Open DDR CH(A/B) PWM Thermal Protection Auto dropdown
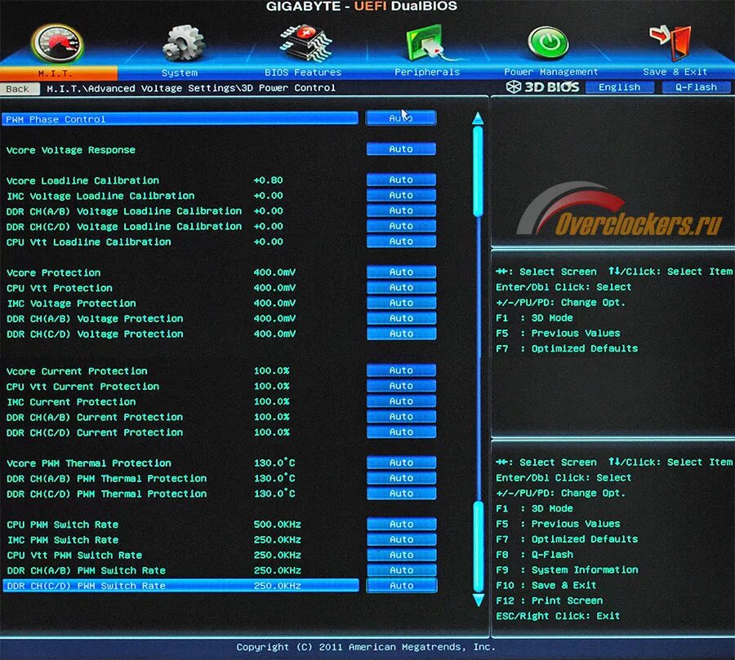 pos(401,478)
